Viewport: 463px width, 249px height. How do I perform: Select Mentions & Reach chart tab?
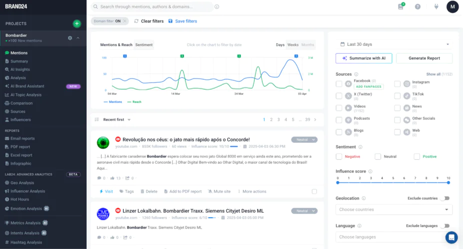(x=116, y=45)
